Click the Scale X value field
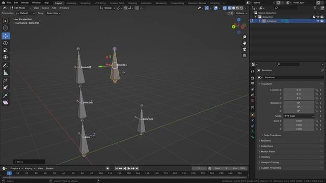This screenshot has height=183, width=326. [299, 121]
